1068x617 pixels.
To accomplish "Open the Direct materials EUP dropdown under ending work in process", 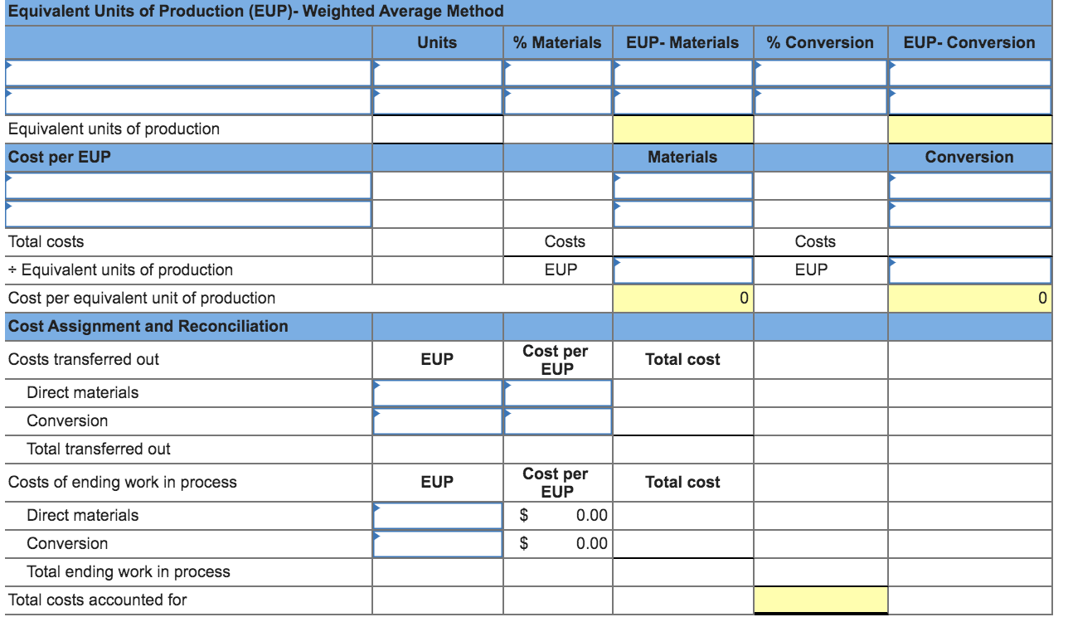I will (x=437, y=514).
